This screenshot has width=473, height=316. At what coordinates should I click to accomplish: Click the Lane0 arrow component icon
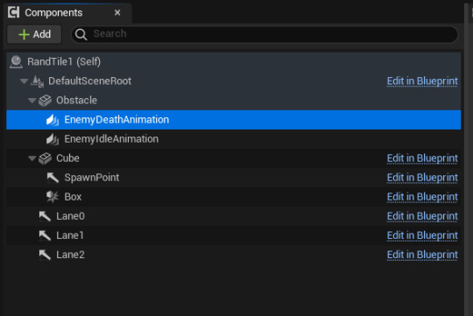click(45, 216)
